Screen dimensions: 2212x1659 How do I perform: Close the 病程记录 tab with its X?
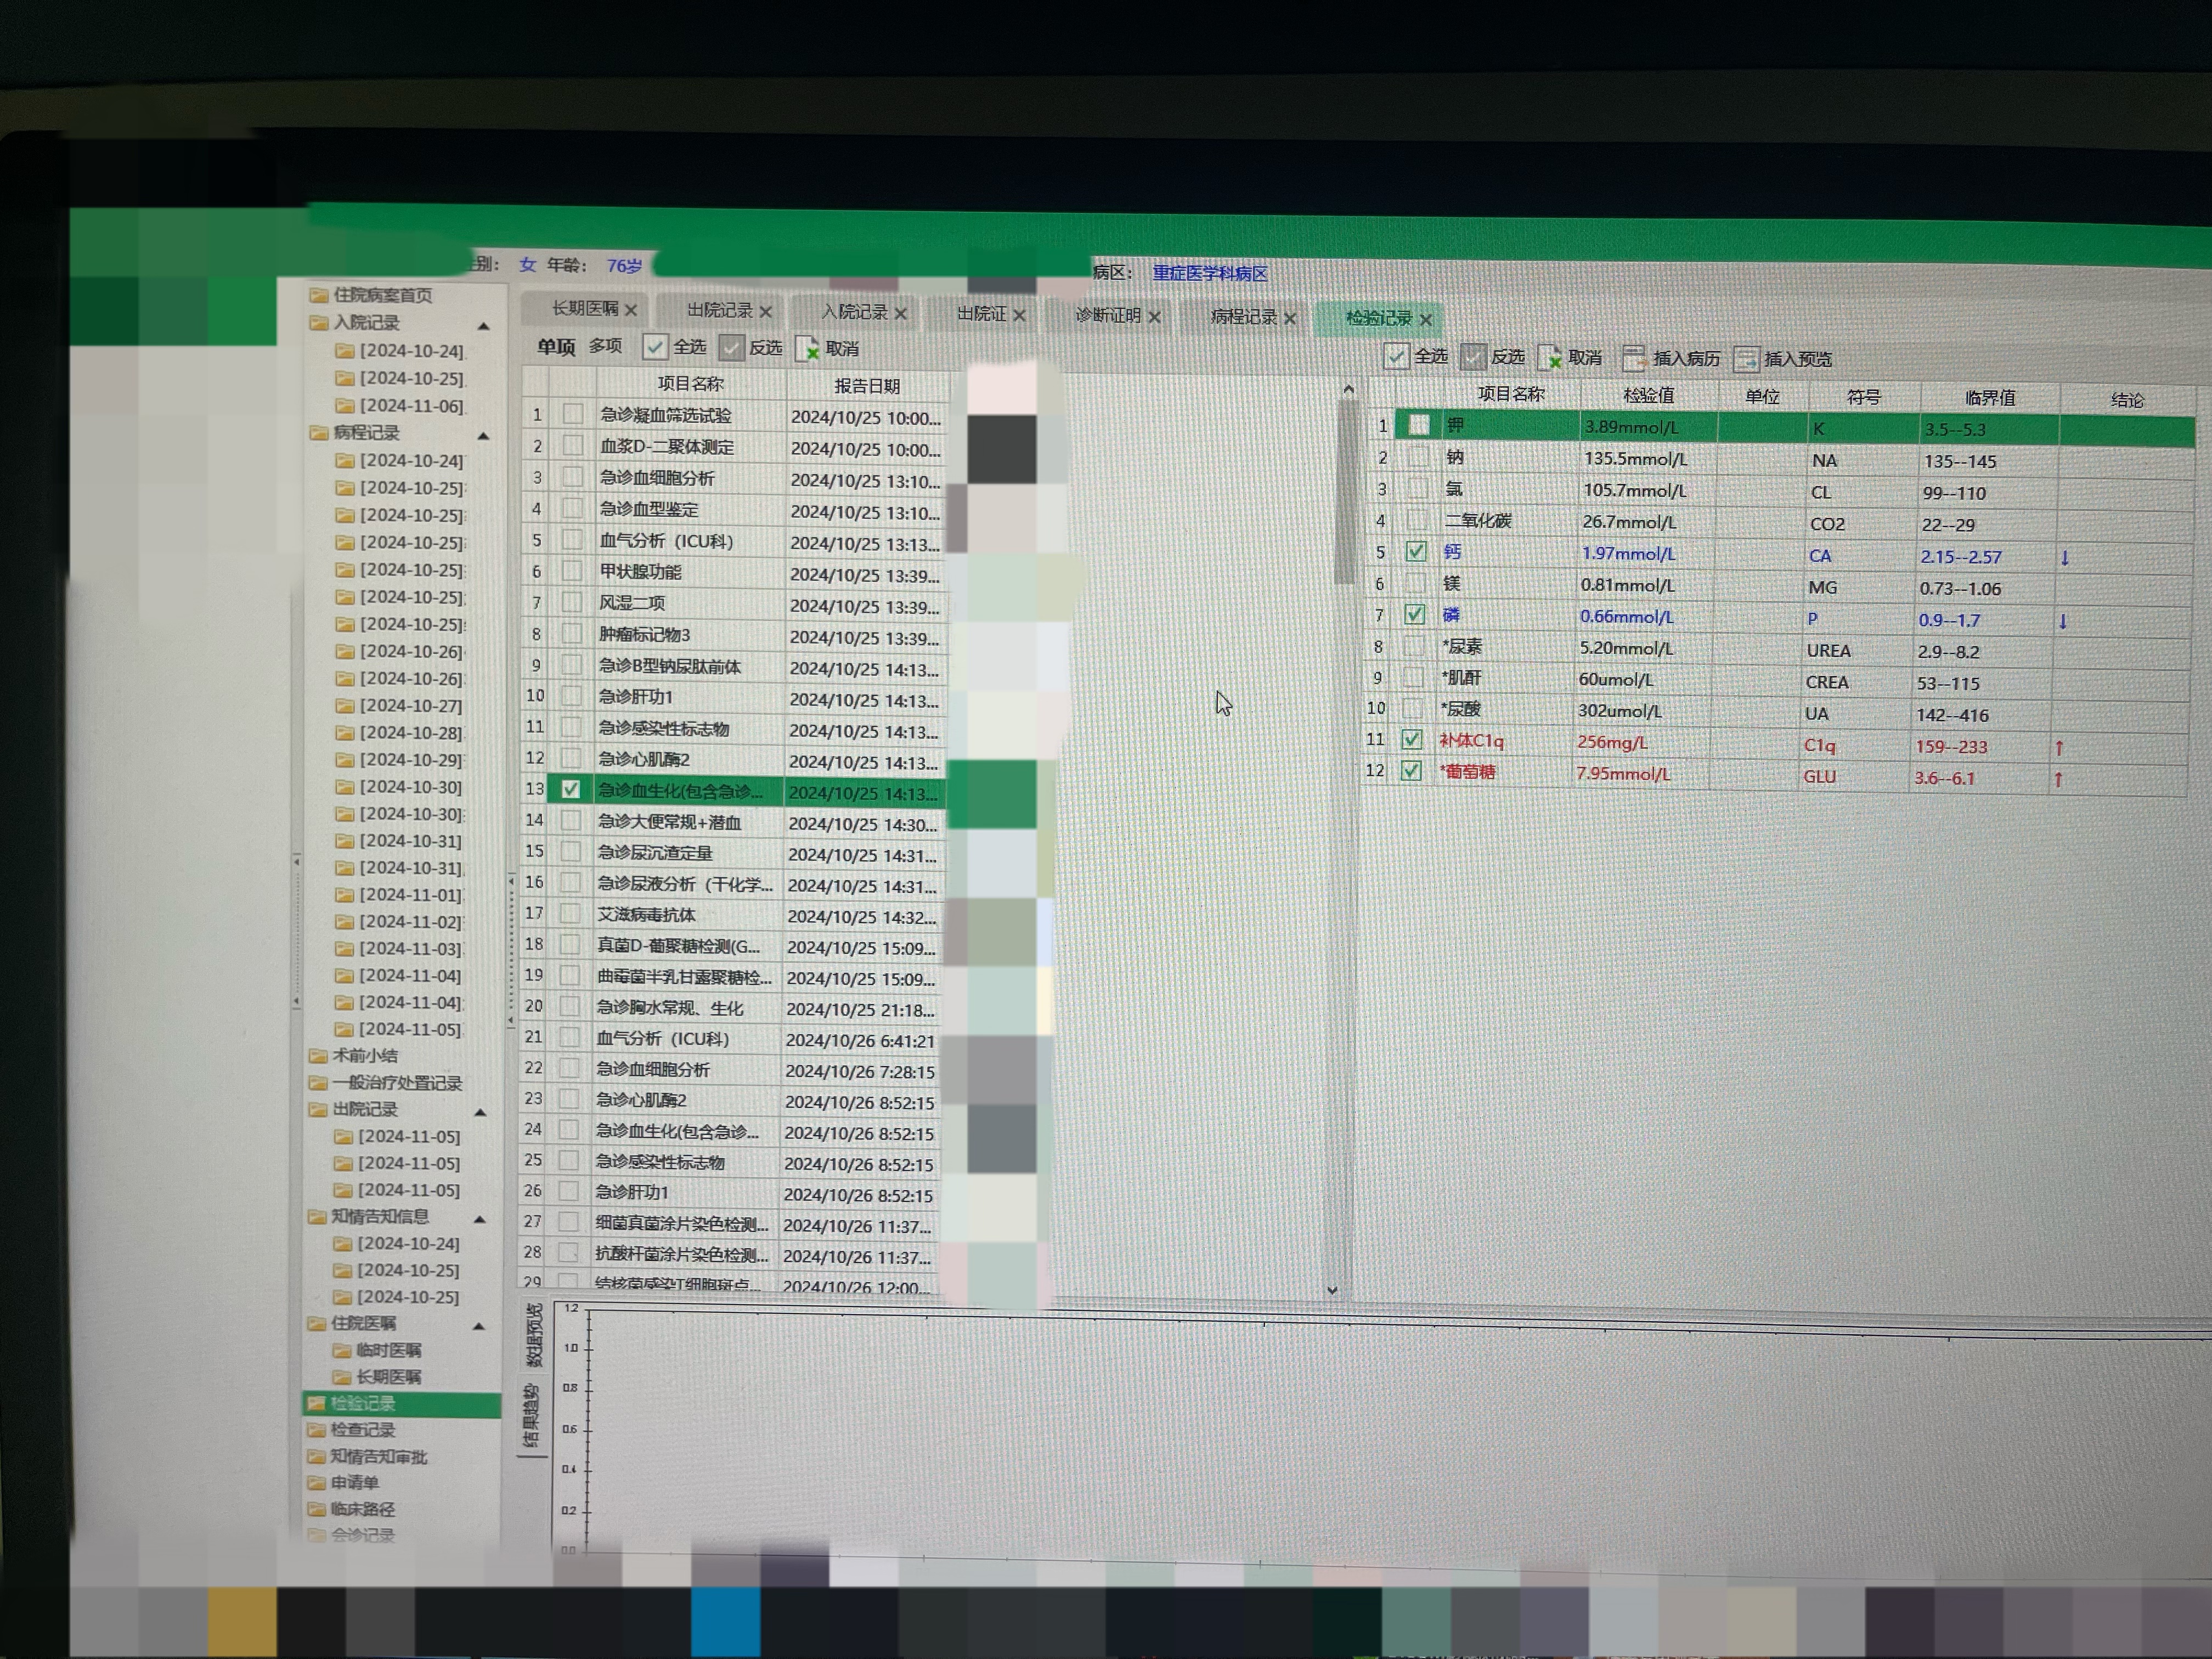point(1290,319)
